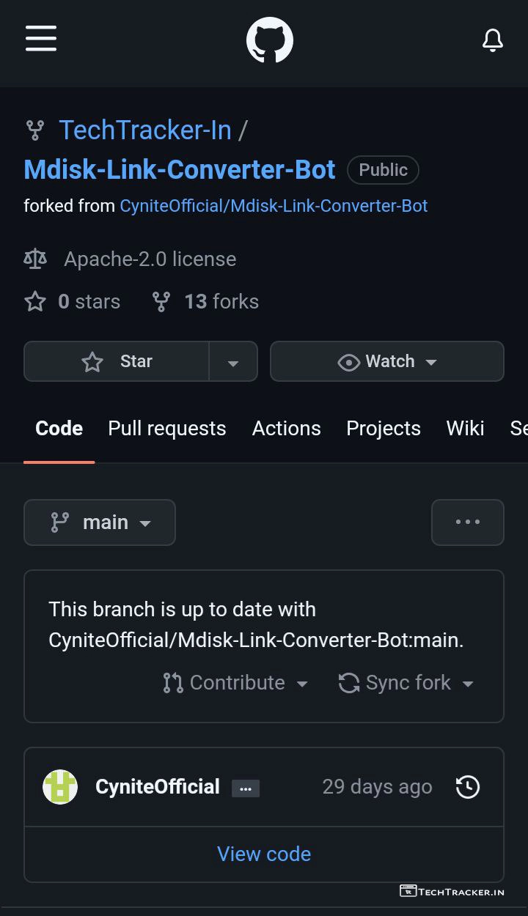Switch to the Pull requests tab
This screenshot has width=528, height=916.
click(x=167, y=429)
